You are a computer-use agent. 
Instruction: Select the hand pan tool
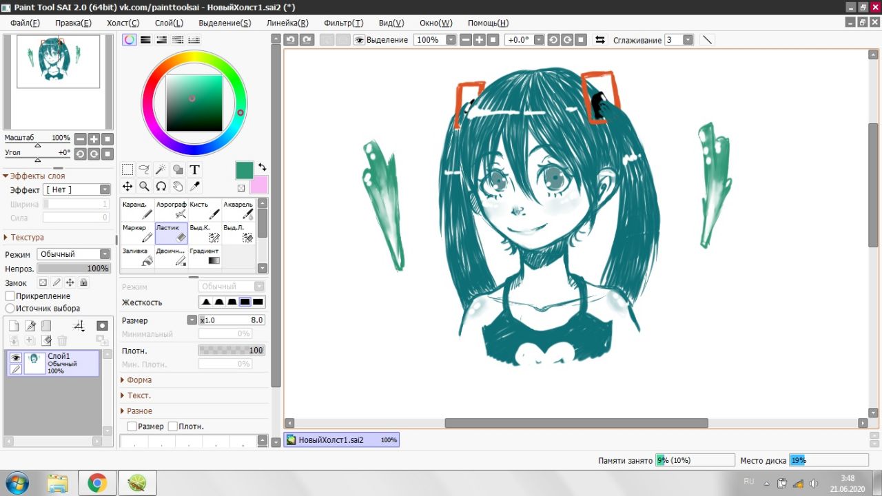pyautogui.click(x=177, y=186)
